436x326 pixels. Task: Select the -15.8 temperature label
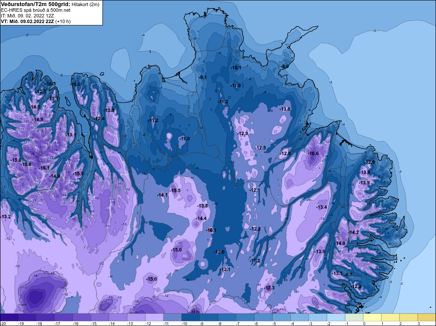coord(26,164)
